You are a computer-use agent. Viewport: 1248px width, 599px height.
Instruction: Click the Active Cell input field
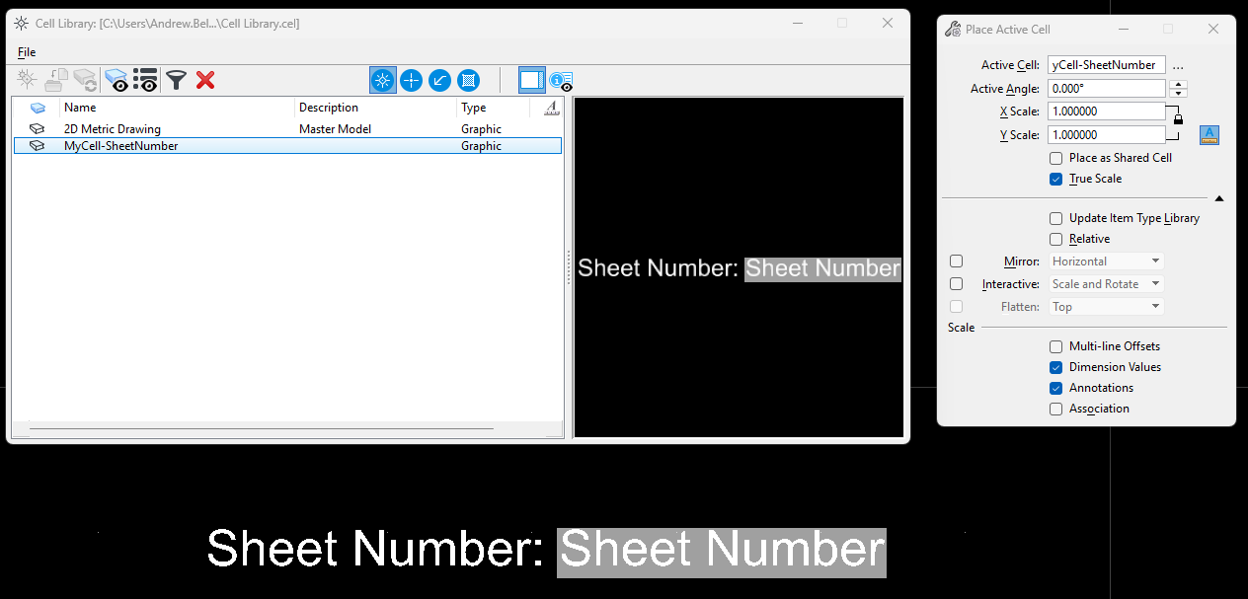[x=1107, y=65]
